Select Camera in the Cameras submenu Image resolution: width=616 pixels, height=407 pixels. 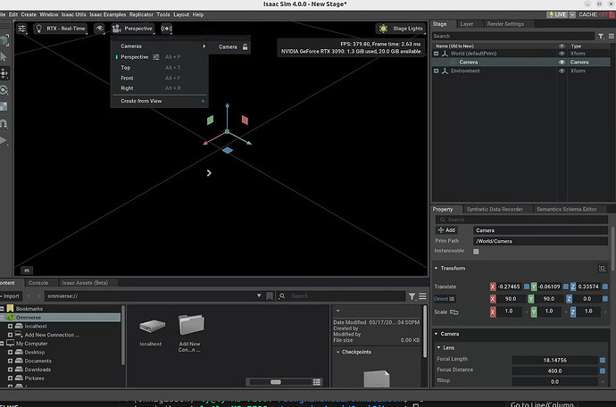pos(228,46)
